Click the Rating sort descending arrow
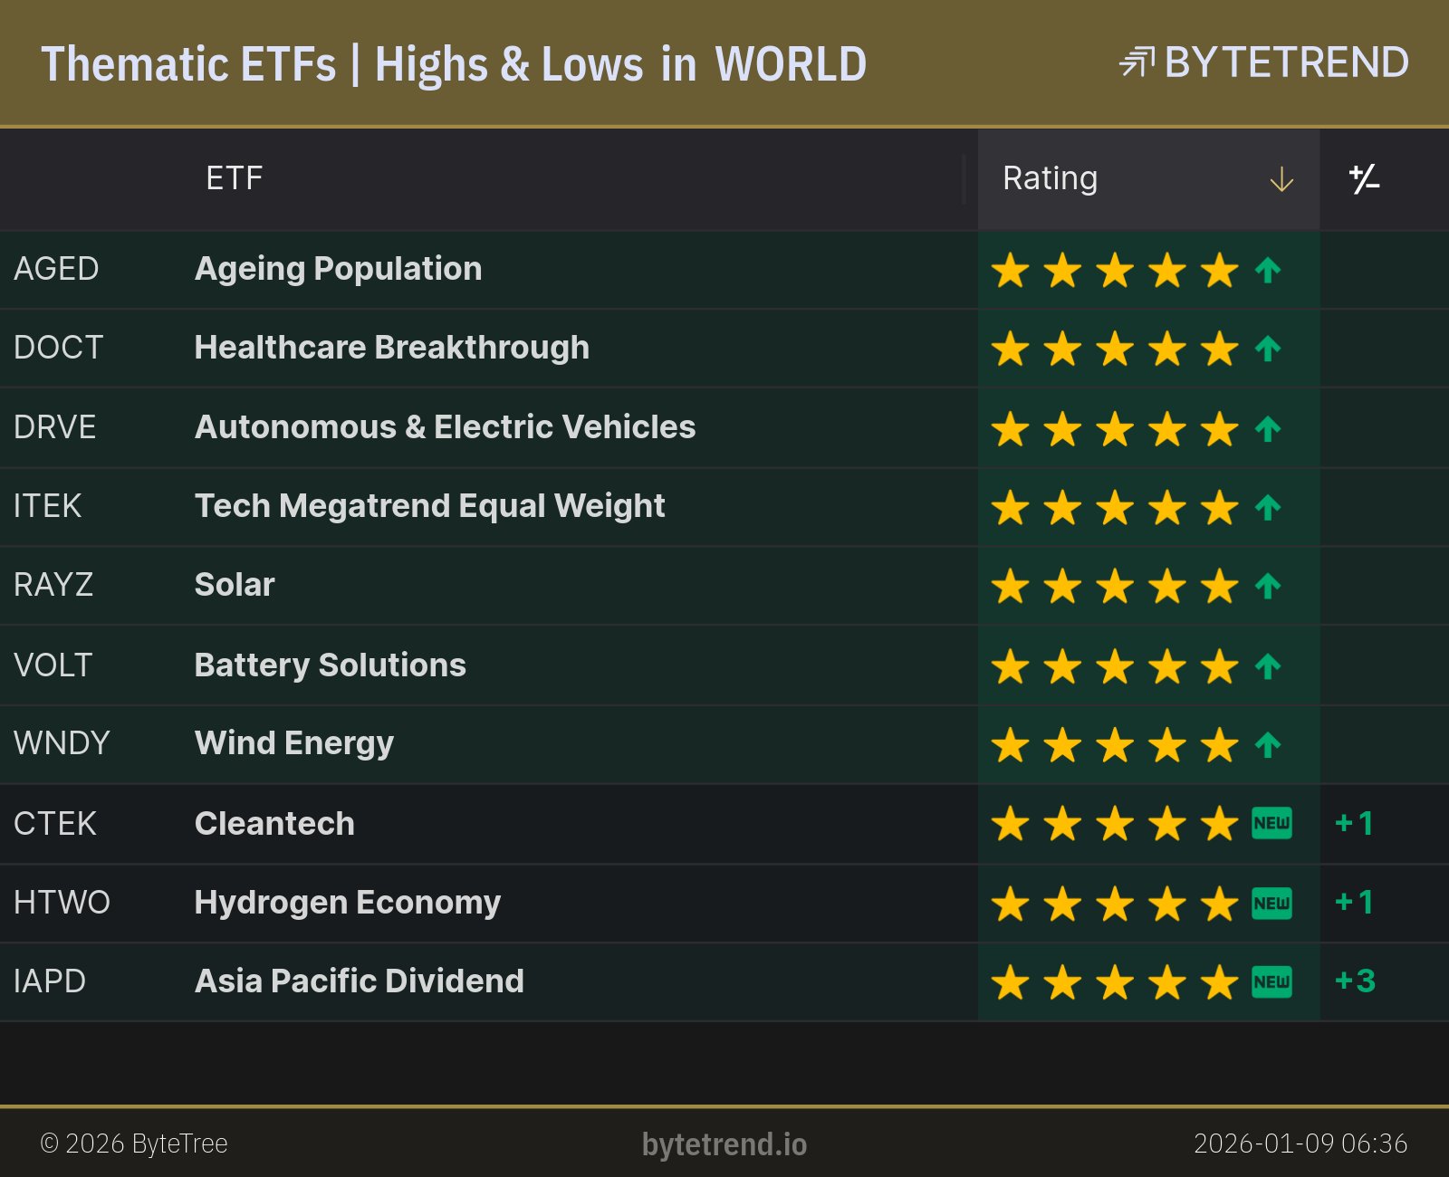Screen dimensions: 1449x1177 pos(1281,179)
